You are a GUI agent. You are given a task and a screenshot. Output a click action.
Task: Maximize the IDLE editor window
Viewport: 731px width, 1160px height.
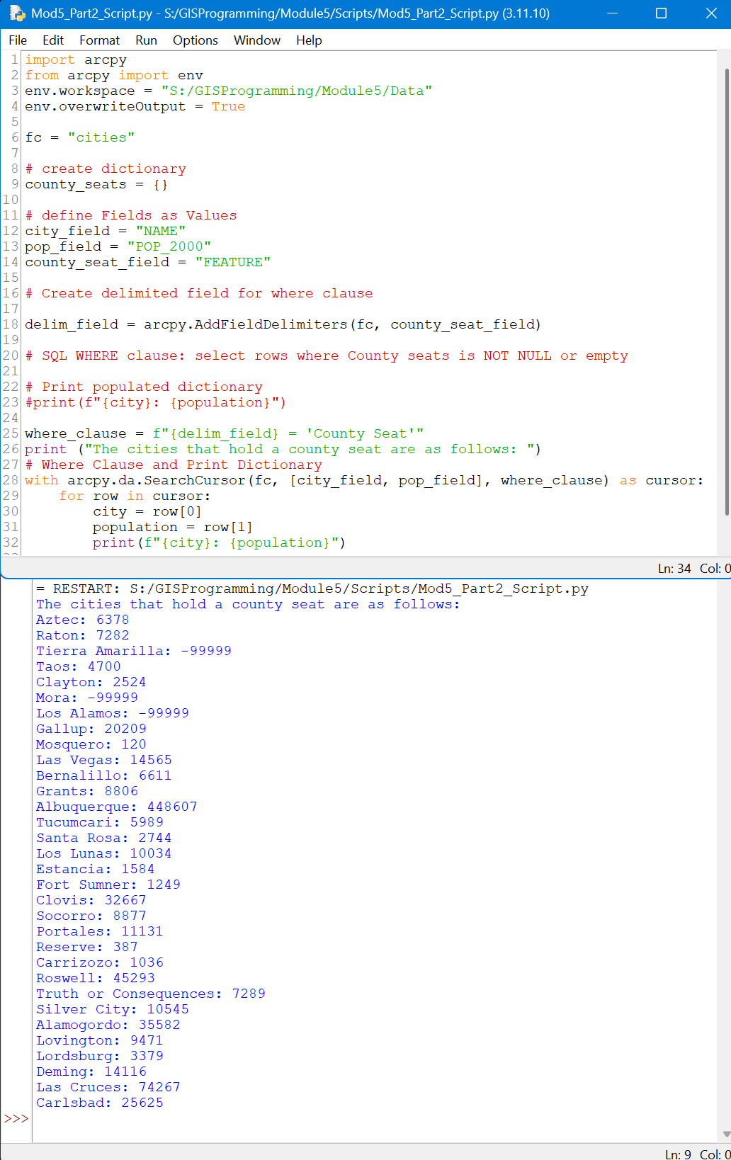pos(661,13)
